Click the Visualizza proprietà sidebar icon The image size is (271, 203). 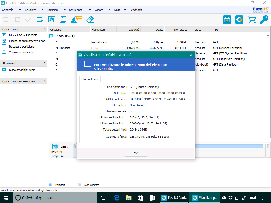[4, 52]
